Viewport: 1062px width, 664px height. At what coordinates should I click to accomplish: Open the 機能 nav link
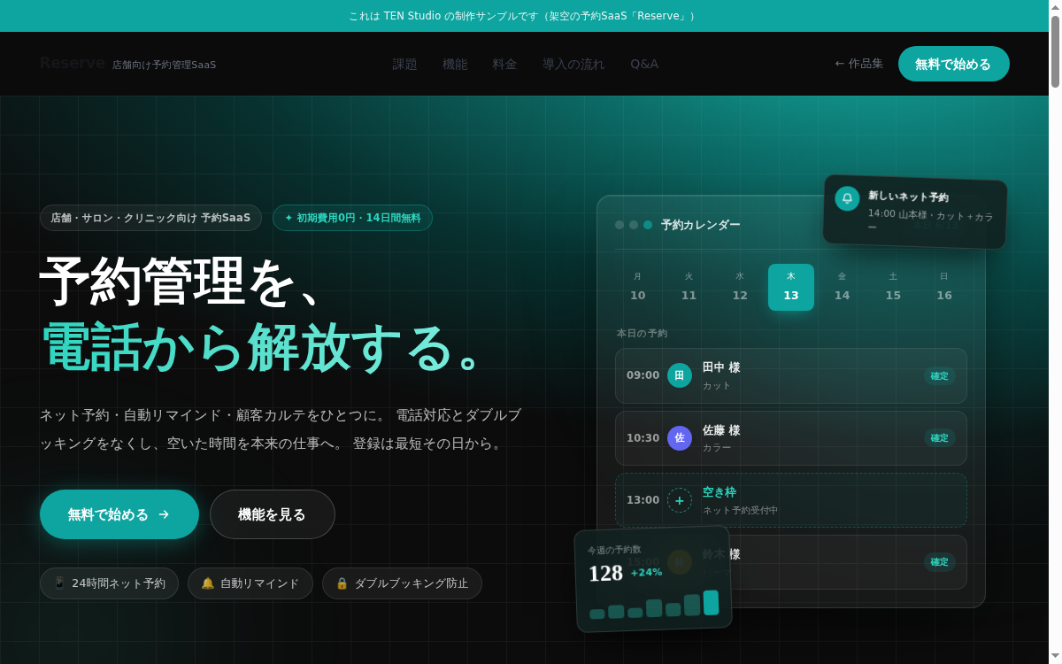click(455, 64)
